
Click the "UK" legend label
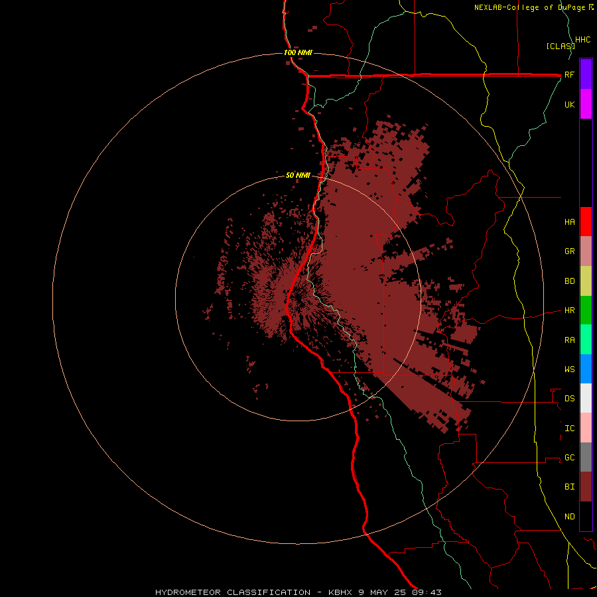(x=570, y=104)
